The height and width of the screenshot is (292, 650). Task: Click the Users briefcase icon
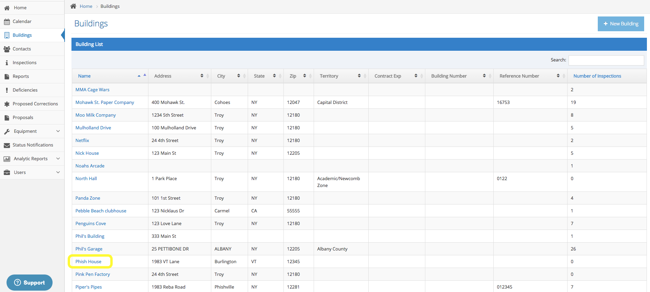(x=7, y=173)
